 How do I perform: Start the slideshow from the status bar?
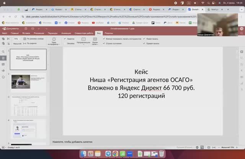pyautogui.click(x=3, y=147)
